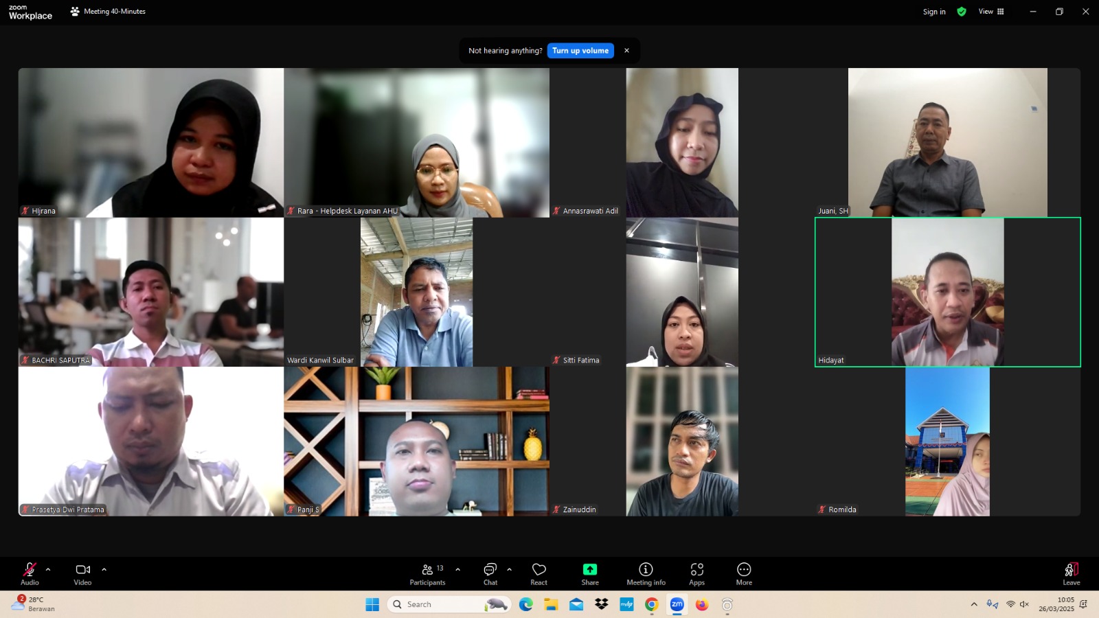Expand options arrow next to Participants
Image resolution: width=1099 pixels, height=618 pixels.
(x=458, y=569)
